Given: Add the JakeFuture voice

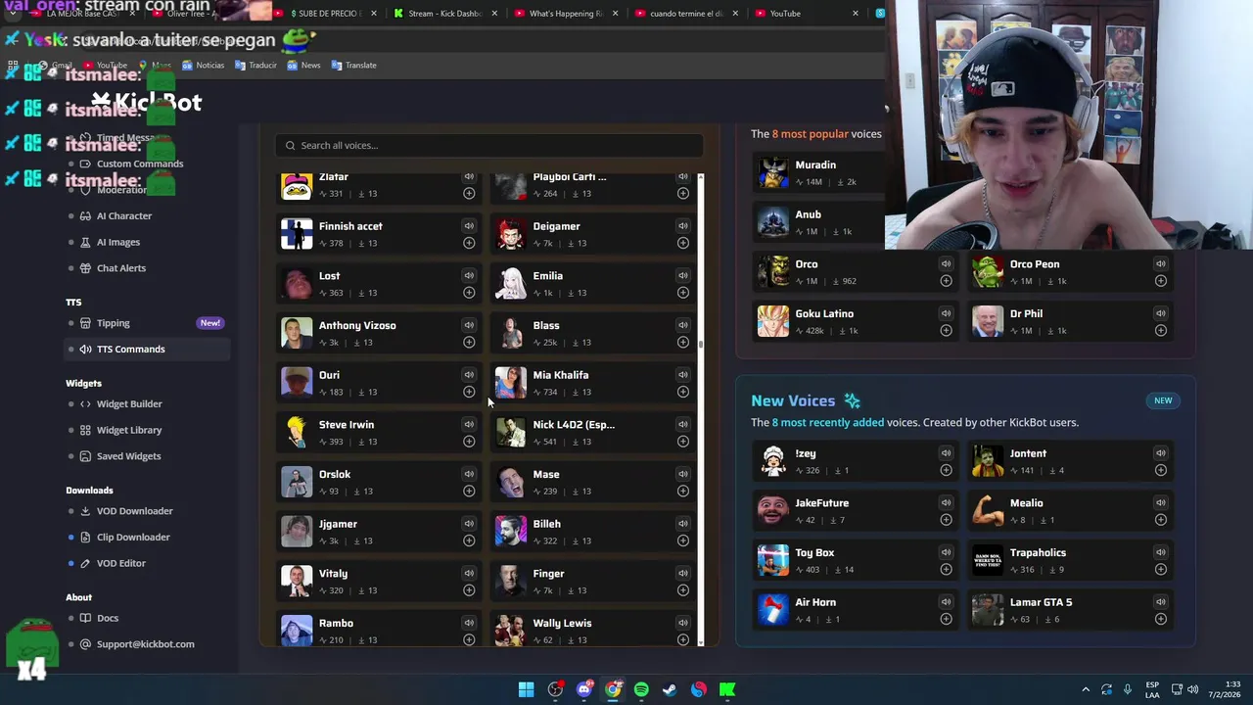Looking at the screenshot, I should 946,520.
